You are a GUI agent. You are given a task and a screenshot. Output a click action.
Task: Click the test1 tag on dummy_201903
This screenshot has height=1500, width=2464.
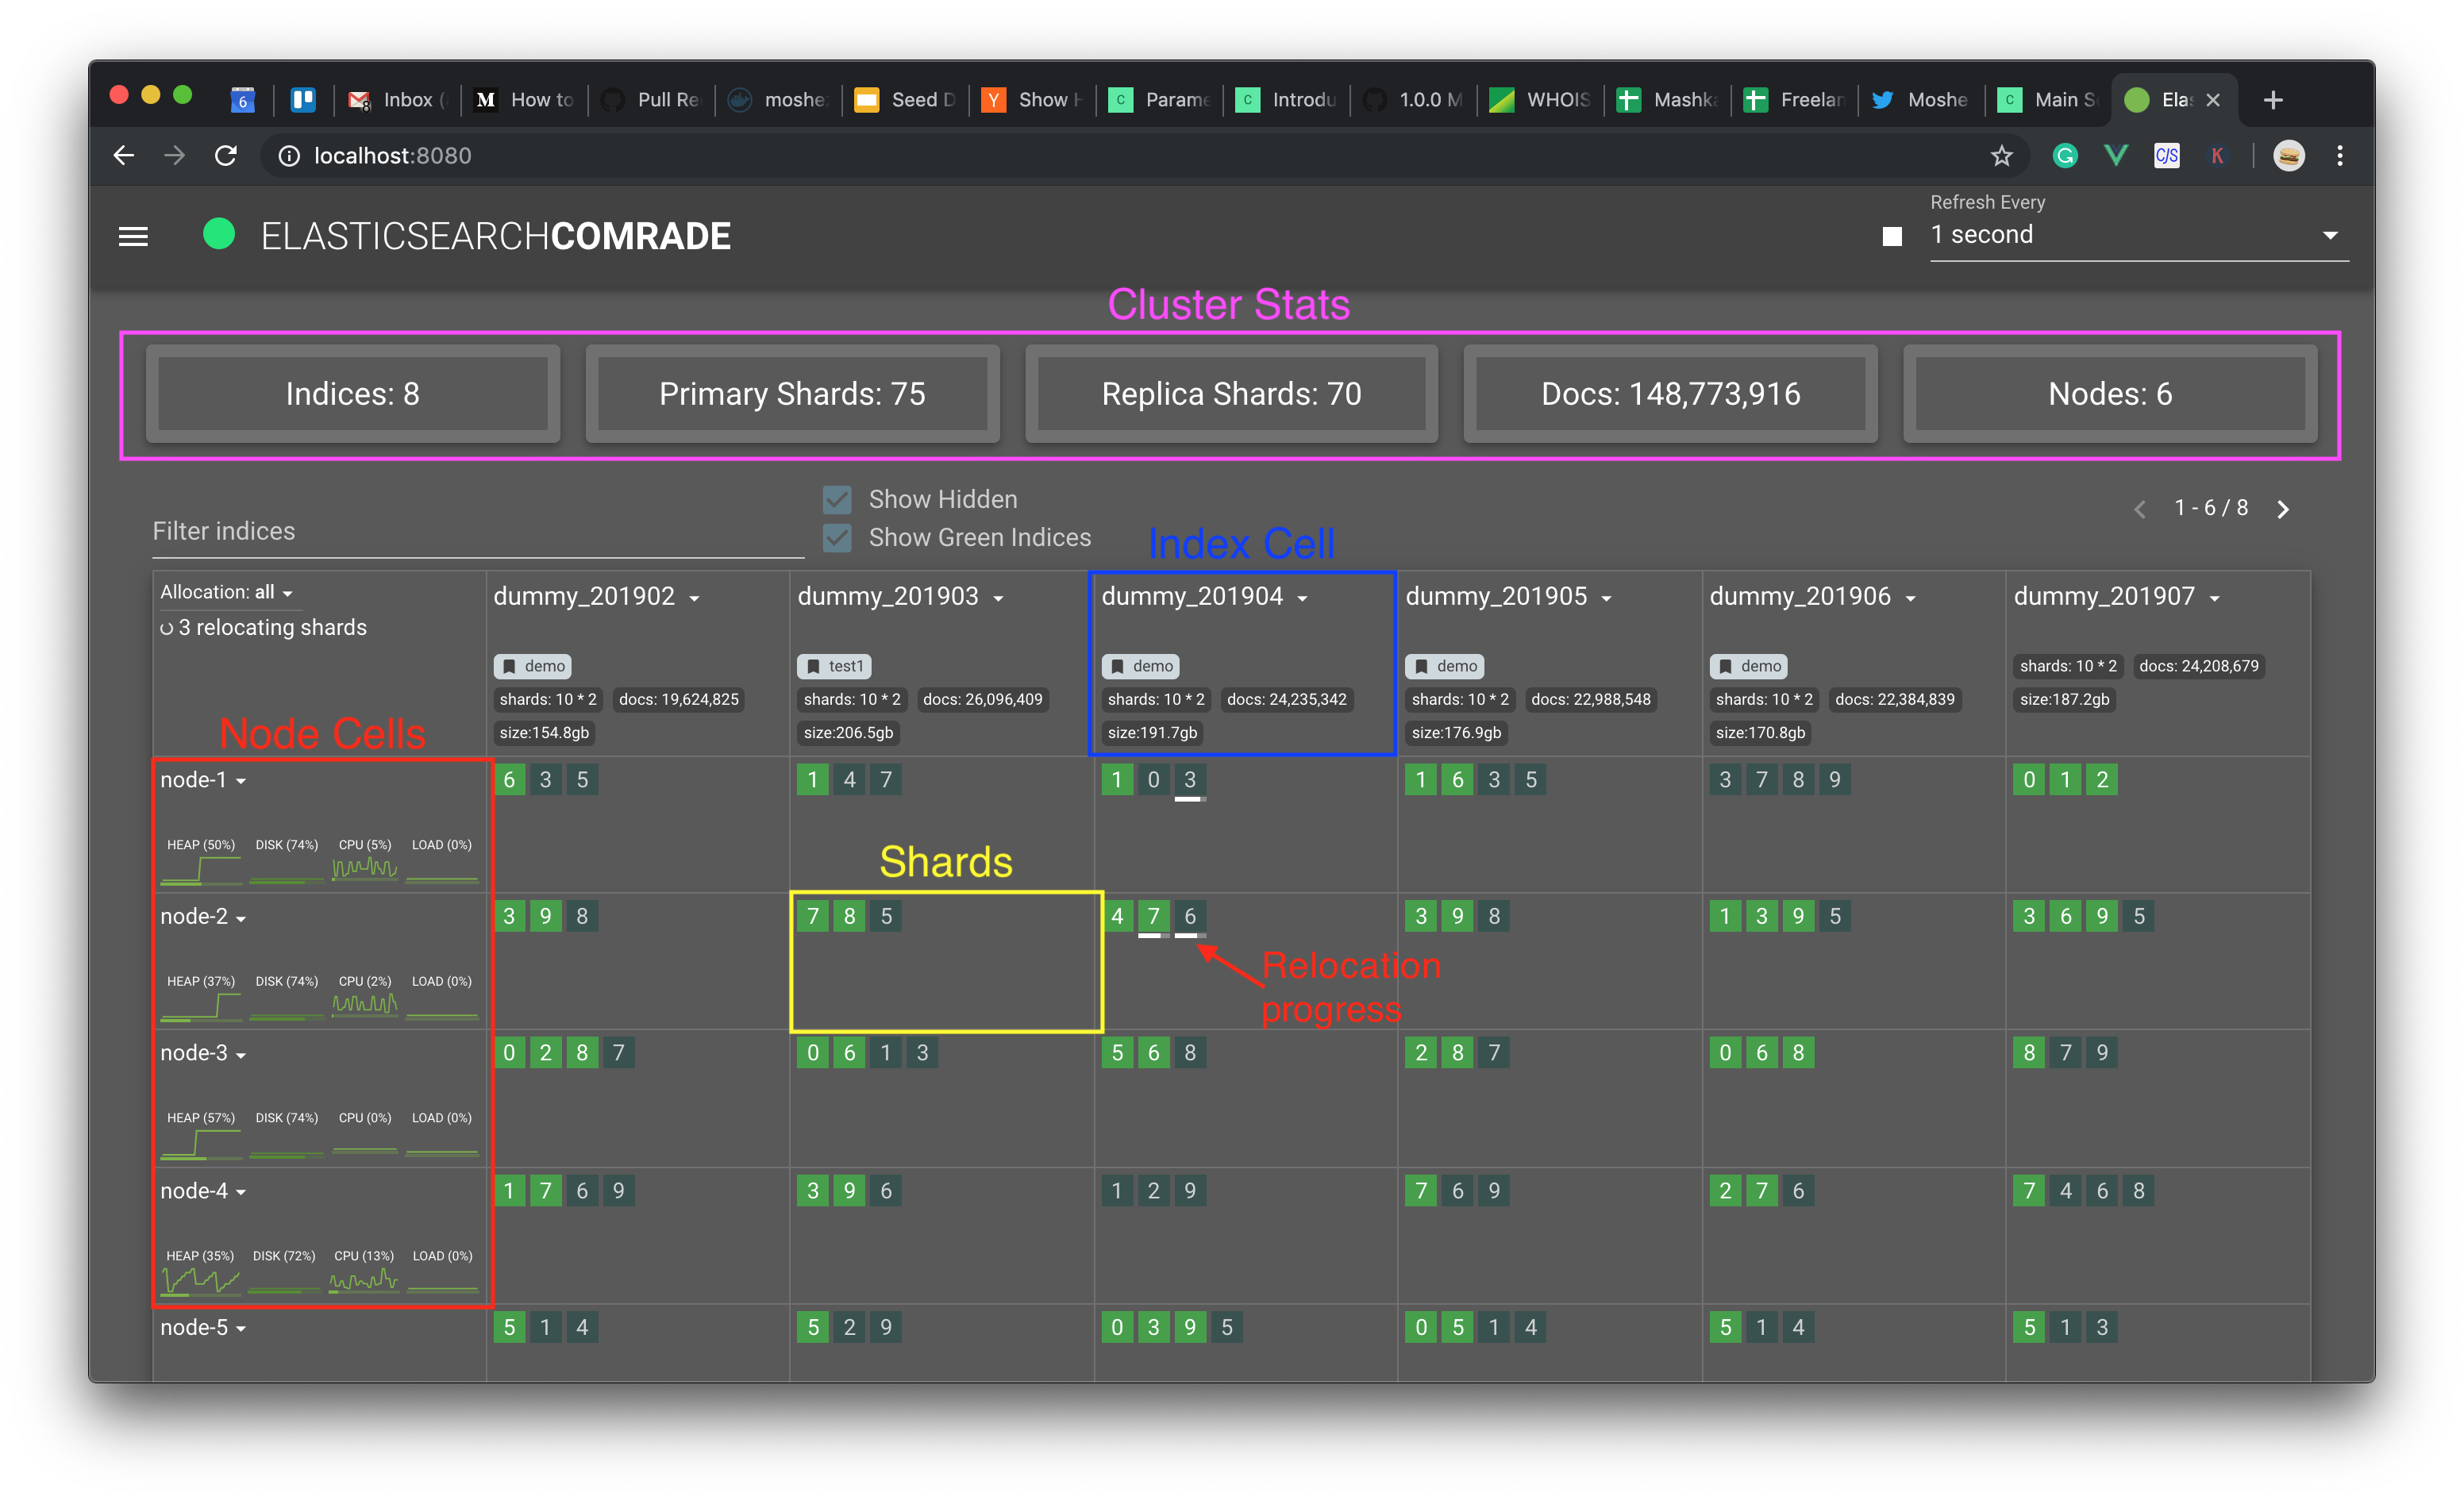pyautogui.click(x=835, y=666)
